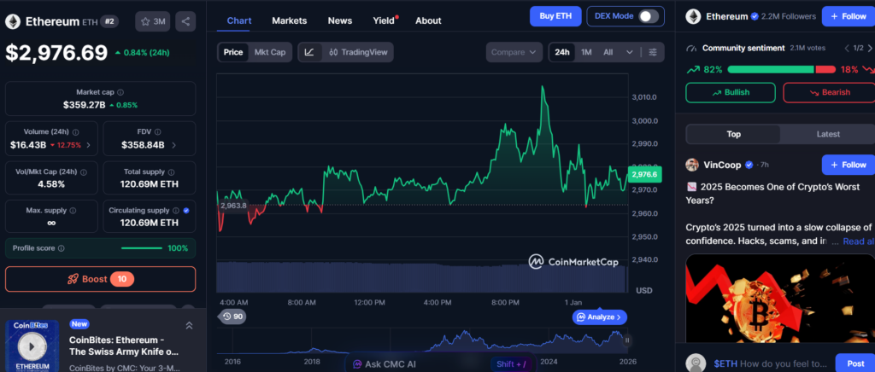Click Market cap info icon
Screen dimensions: 875x372
(x=120, y=92)
